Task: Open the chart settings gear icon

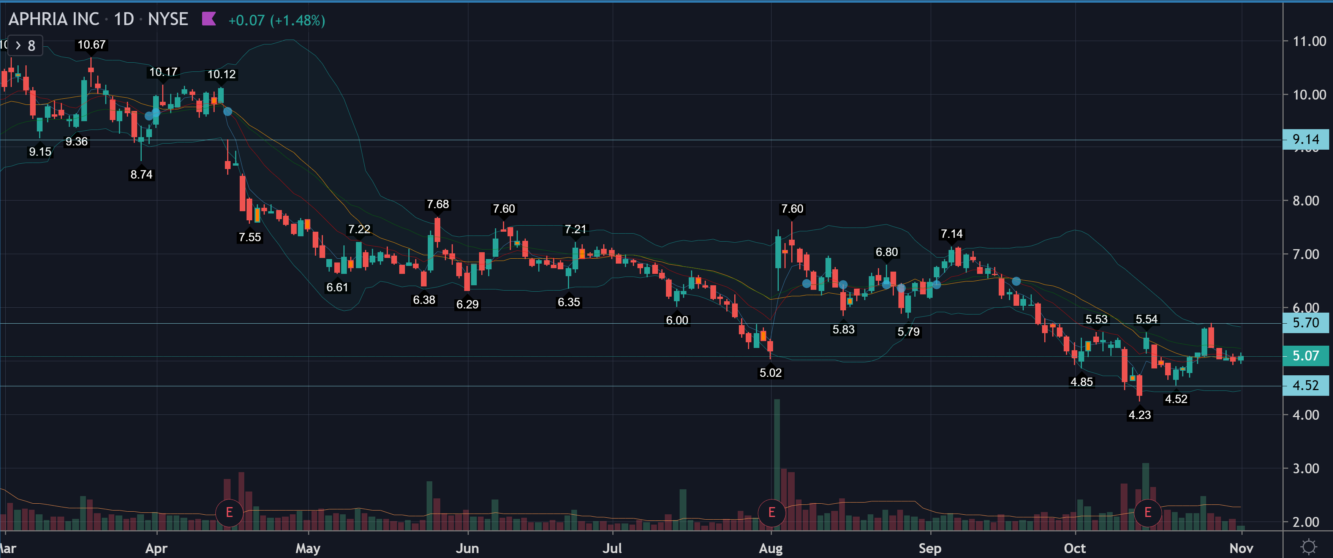Action: point(1309,547)
